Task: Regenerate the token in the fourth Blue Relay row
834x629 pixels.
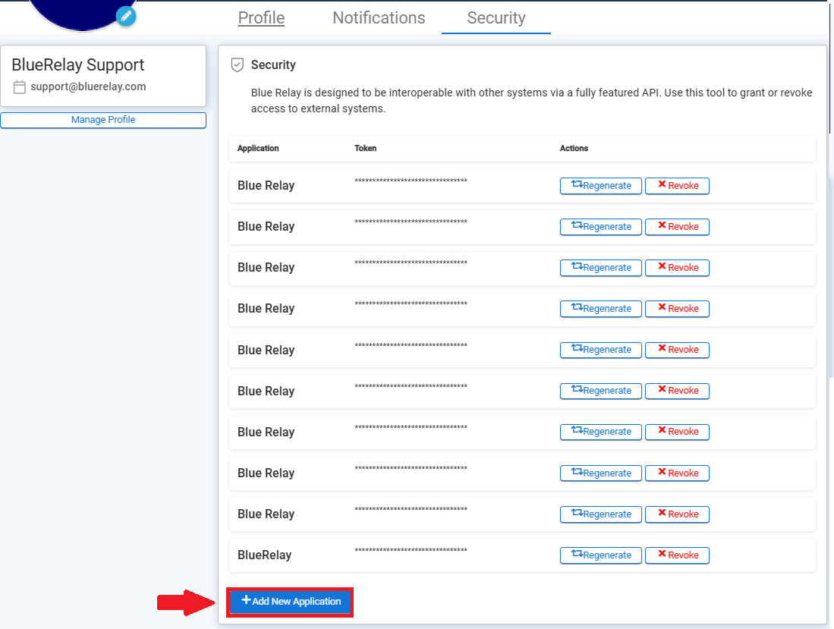Action: (x=601, y=308)
